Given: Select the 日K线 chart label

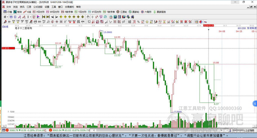Looking at the screenshot, I should tap(5, 27).
